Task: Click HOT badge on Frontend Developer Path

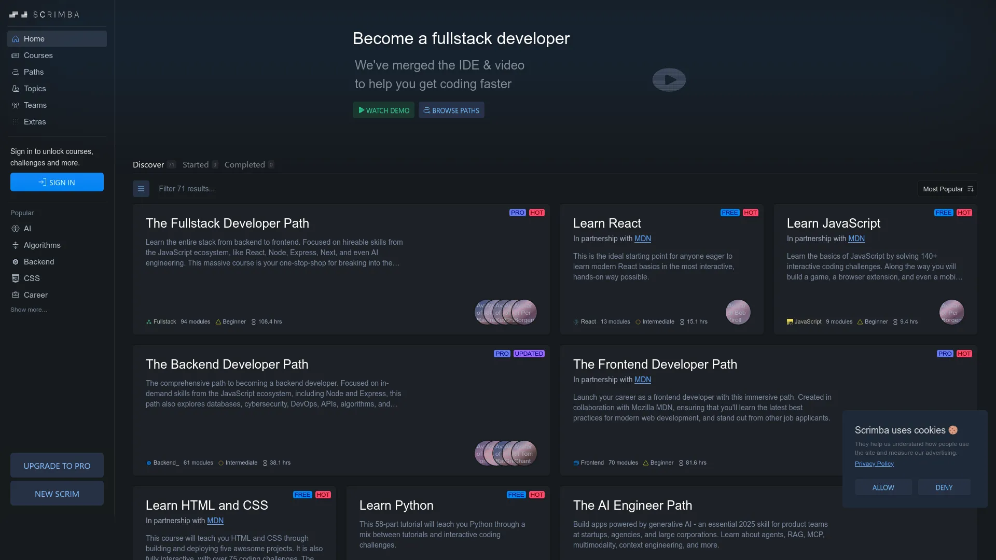Action: (x=964, y=354)
